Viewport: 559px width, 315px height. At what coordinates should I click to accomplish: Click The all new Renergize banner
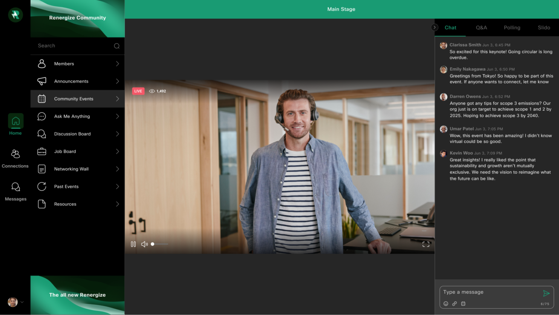[x=78, y=295]
